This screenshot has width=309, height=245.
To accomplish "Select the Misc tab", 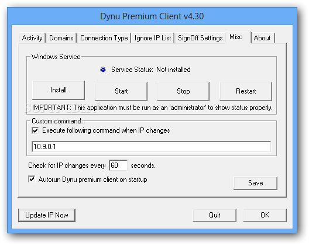I will tap(238, 37).
